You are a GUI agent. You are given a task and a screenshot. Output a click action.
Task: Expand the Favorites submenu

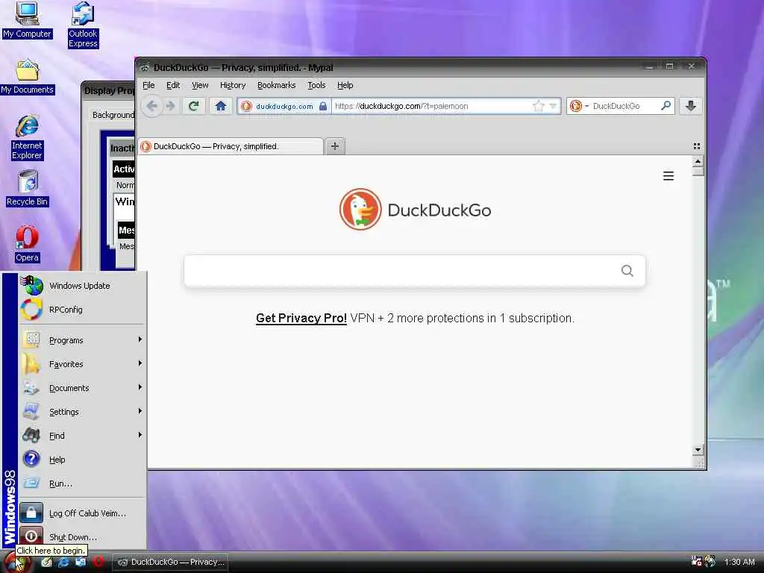pos(83,363)
